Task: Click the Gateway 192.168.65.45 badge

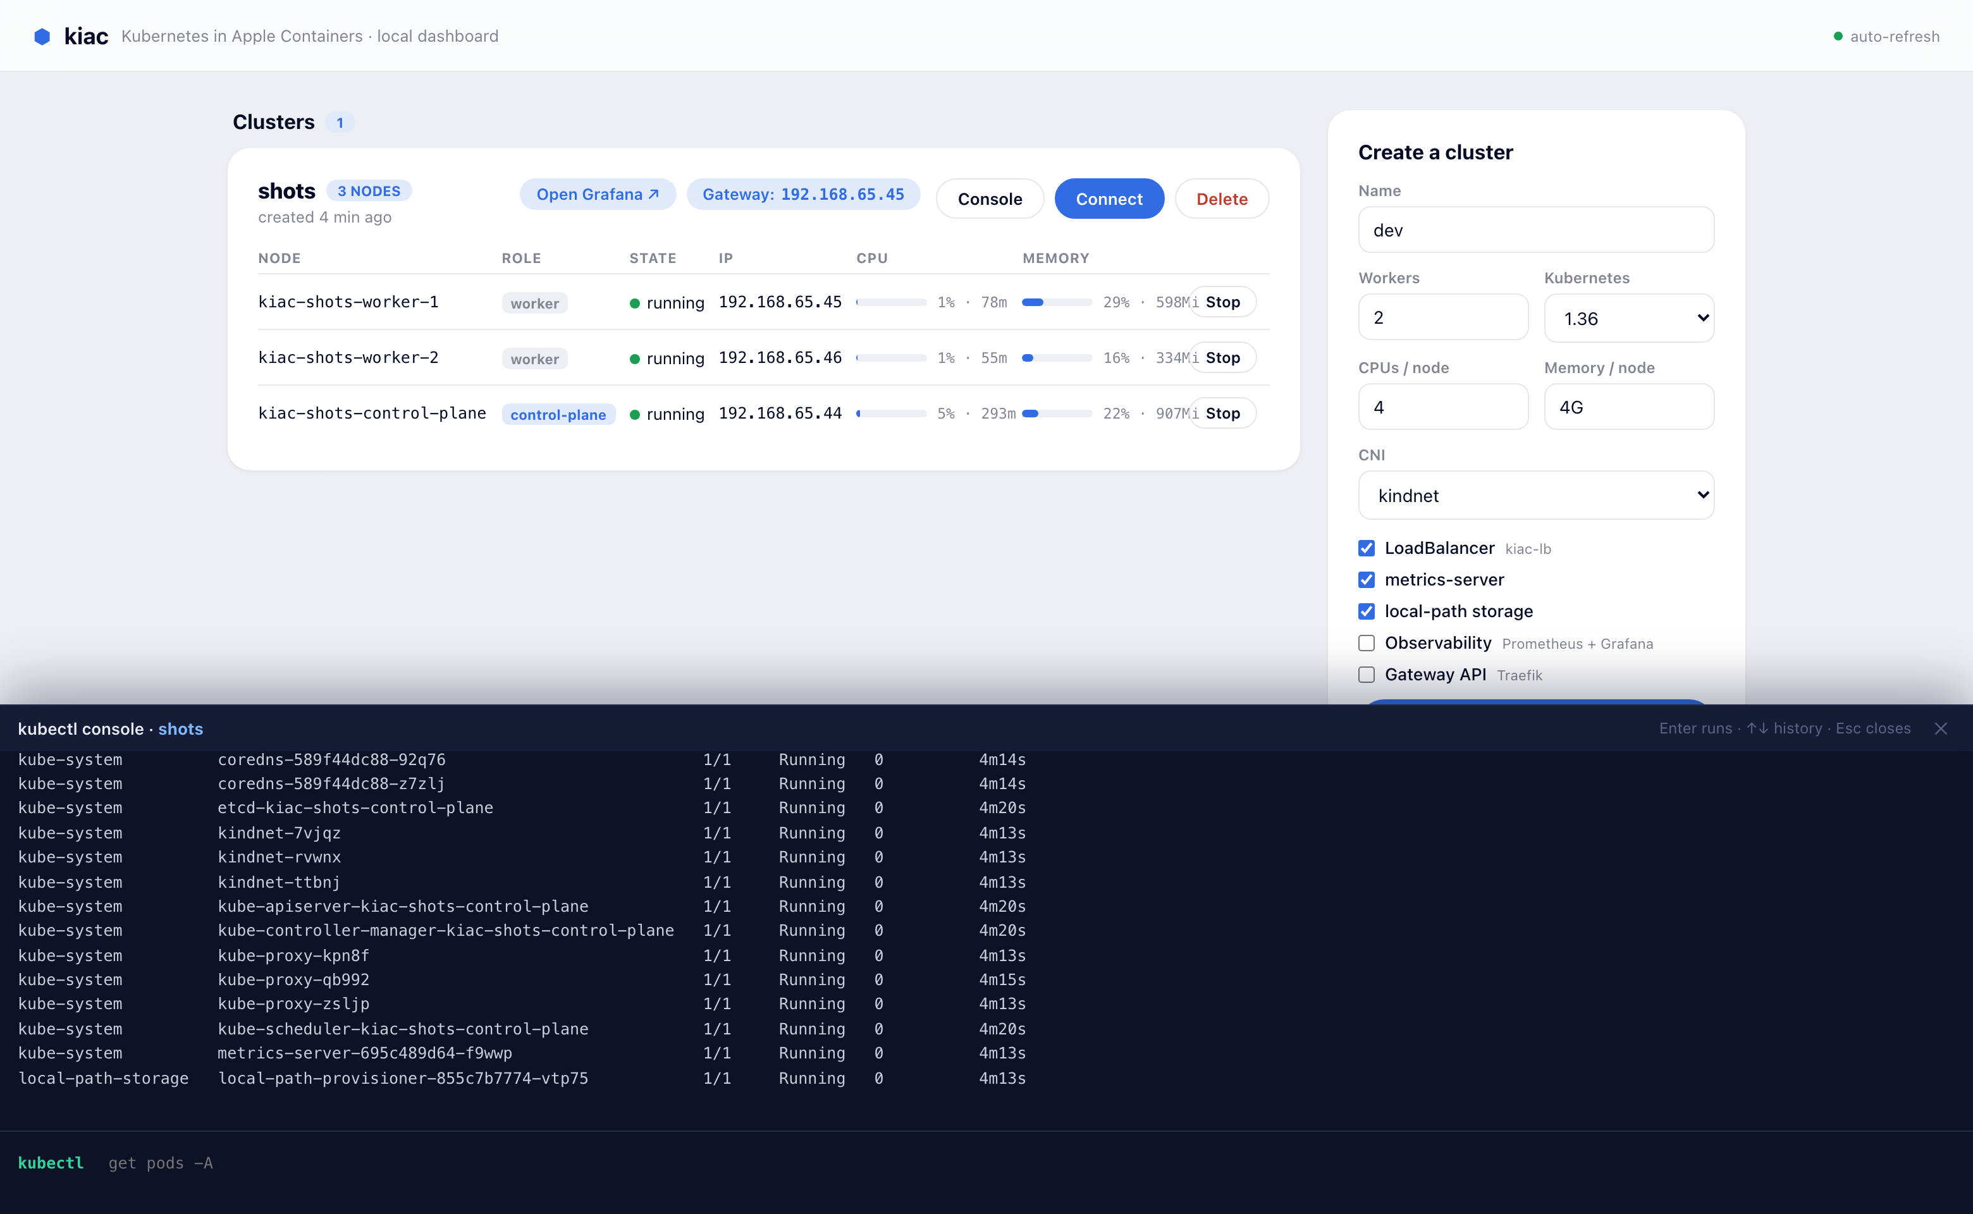Action: 803,194
